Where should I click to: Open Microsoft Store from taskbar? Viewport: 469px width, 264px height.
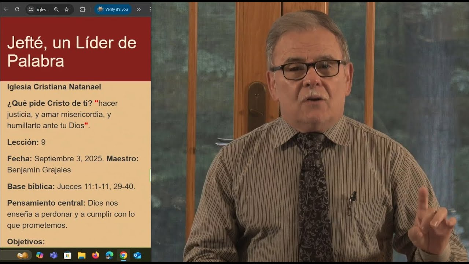pyautogui.click(x=67, y=256)
